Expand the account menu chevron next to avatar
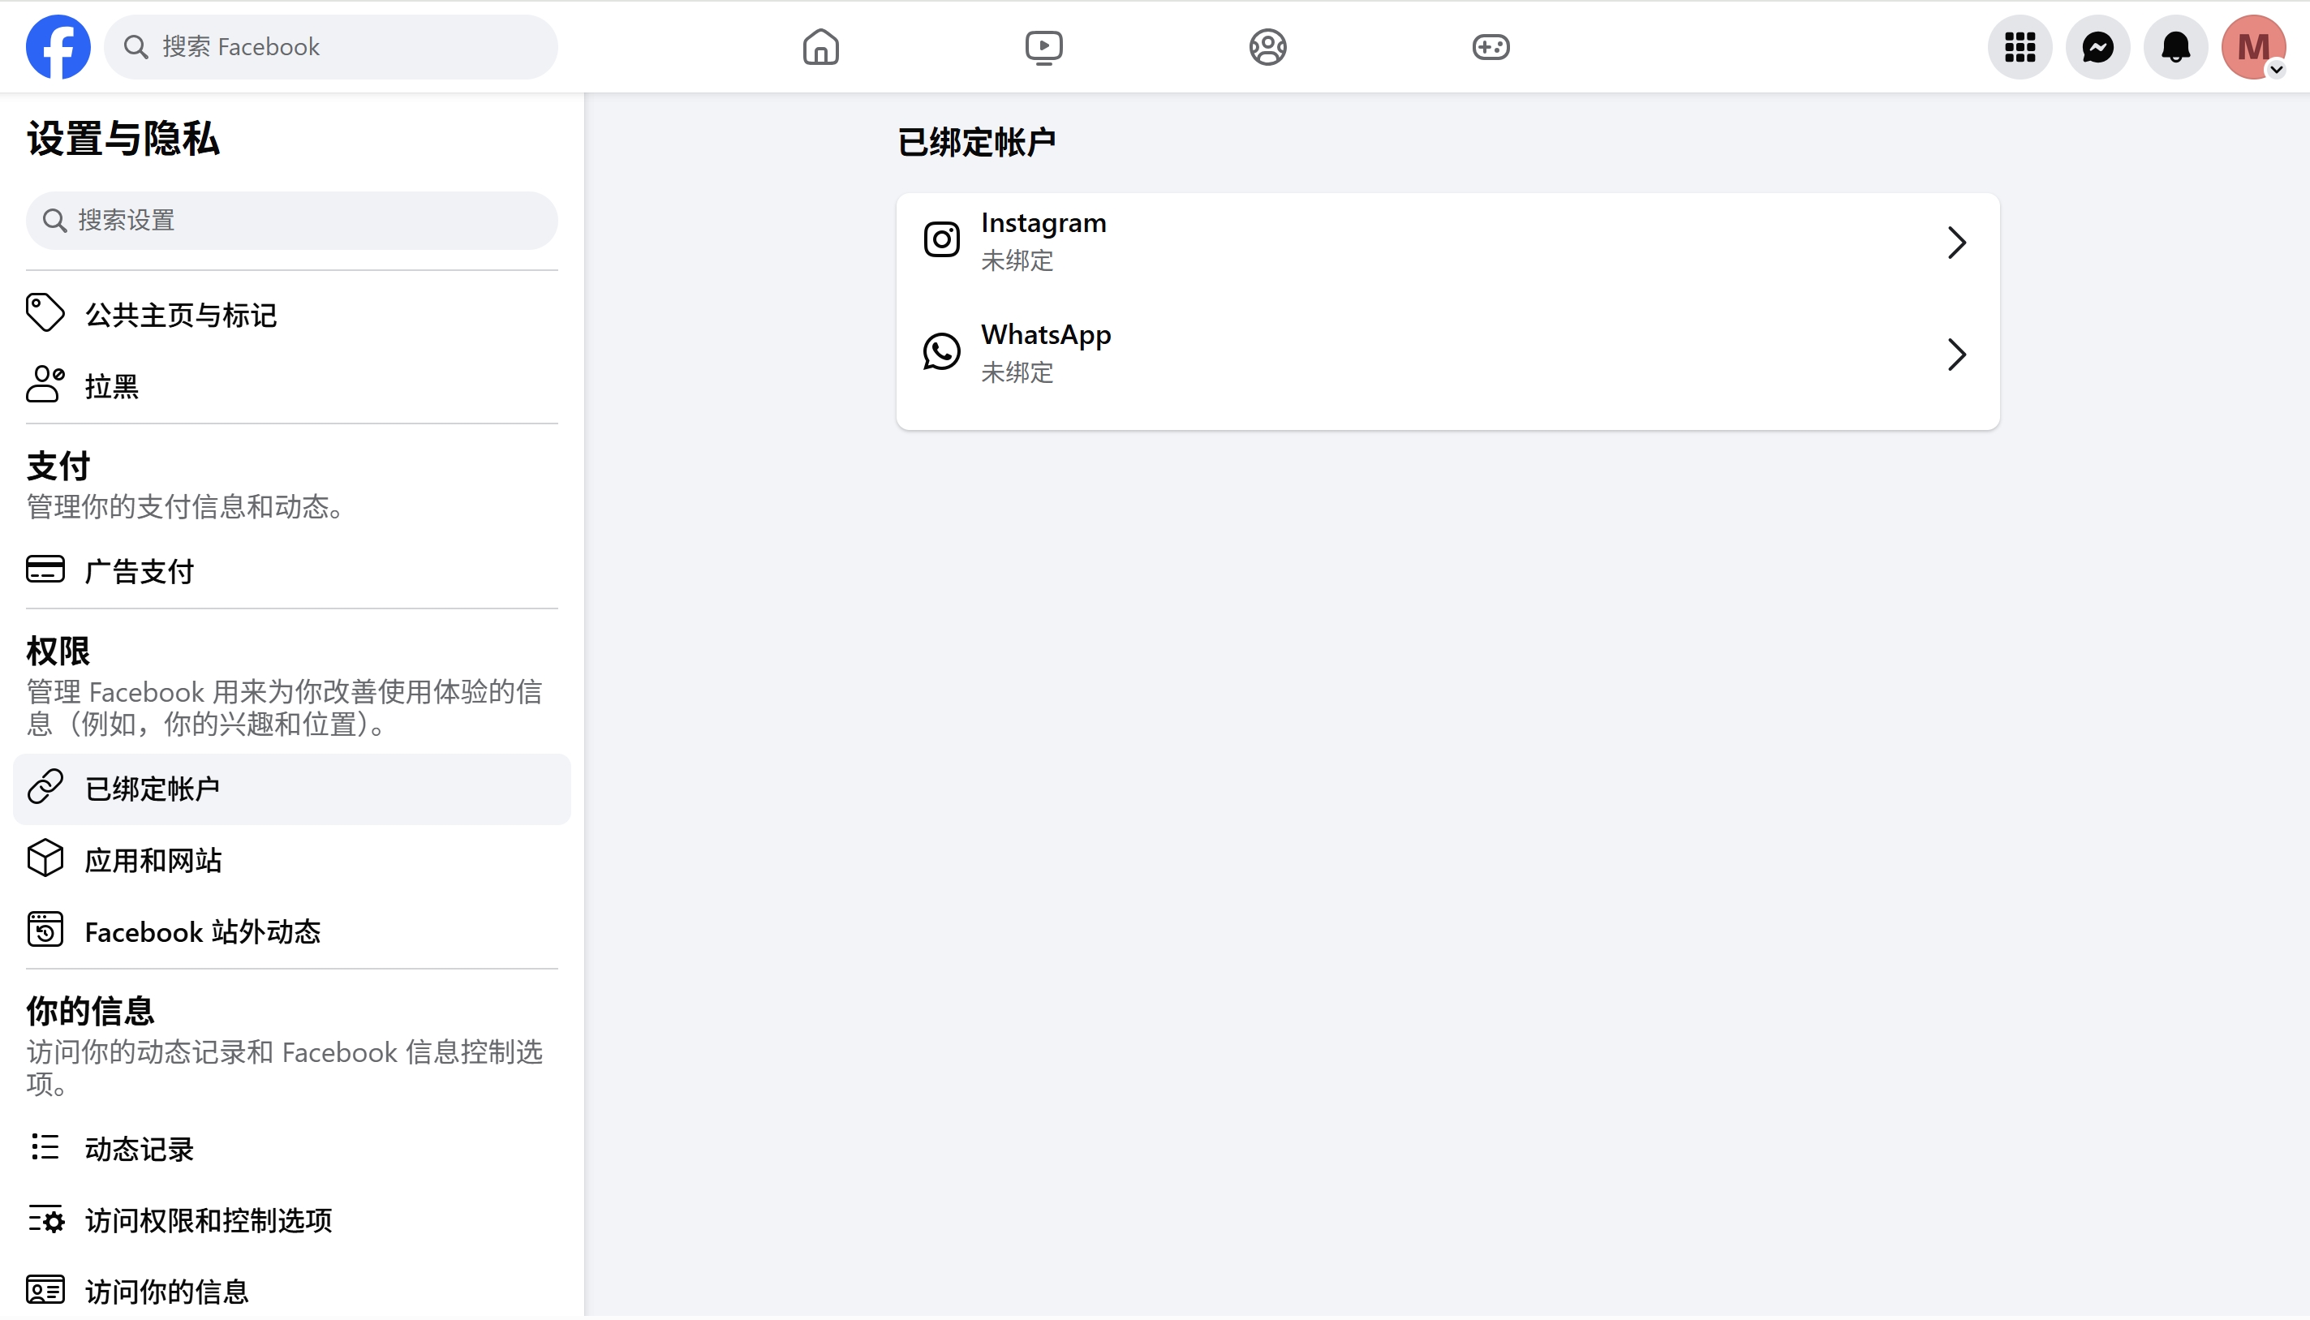Viewport: 2310px width, 1320px height. tap(2278, 70)
